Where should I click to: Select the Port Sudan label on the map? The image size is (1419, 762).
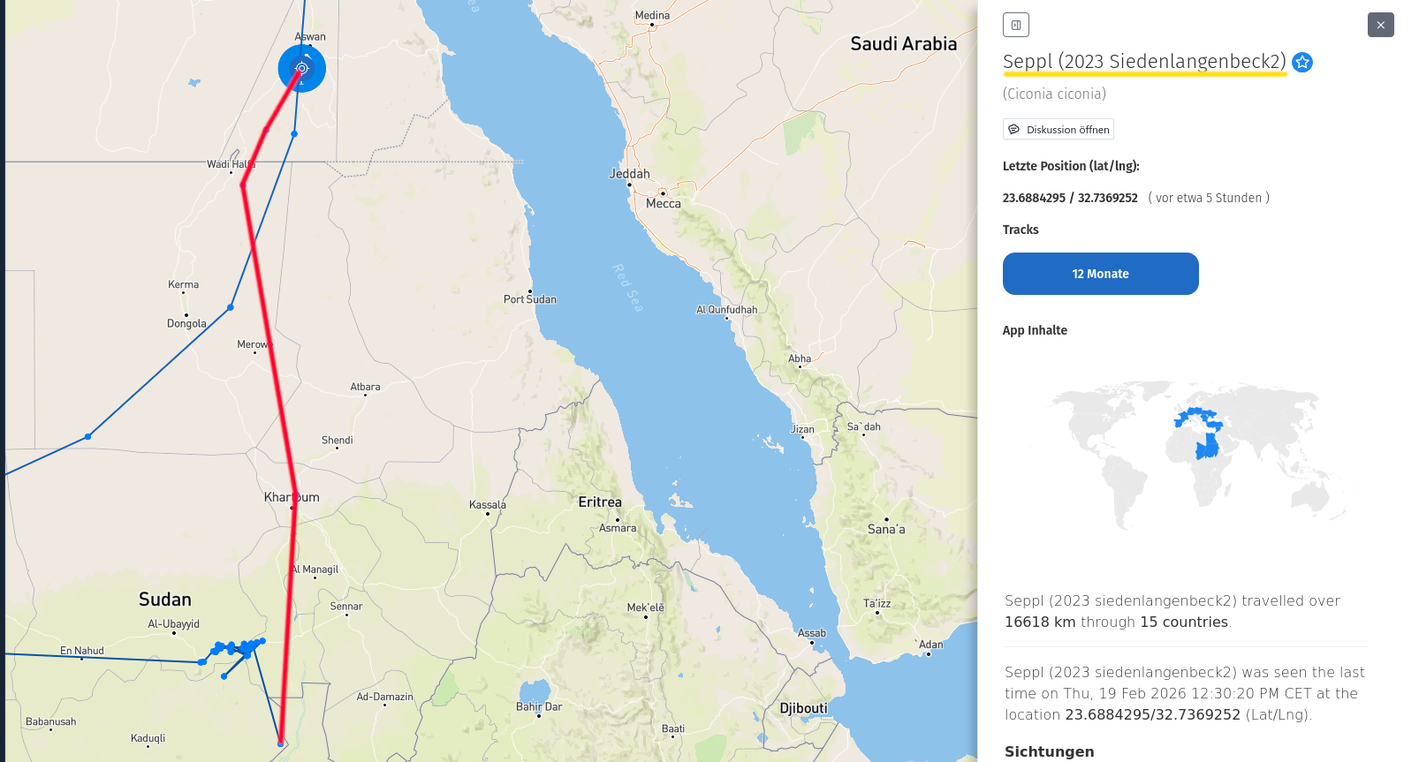tap(530, 299)
